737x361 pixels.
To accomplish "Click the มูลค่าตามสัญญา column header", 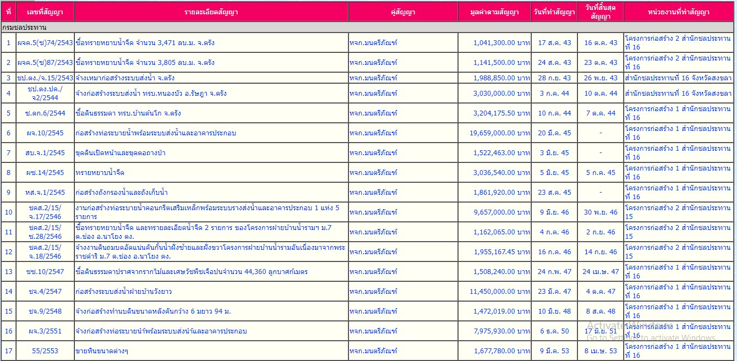I will tap(494, 12).
